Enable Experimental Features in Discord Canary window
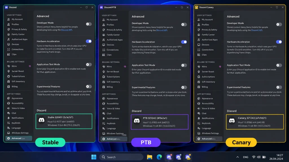289x162 pixels. 279,87
